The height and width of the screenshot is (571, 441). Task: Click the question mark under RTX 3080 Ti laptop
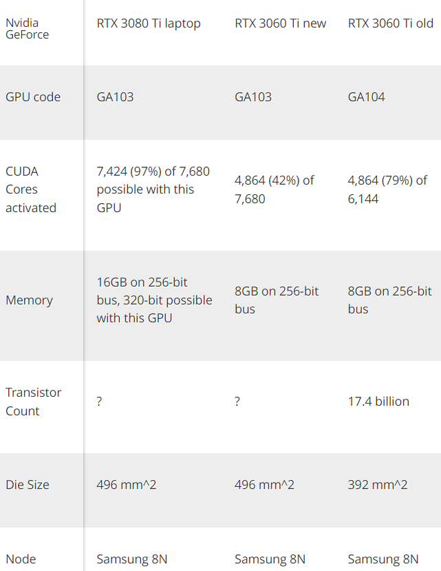[100, 402]
